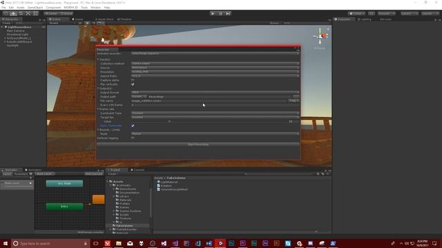The image size is (442, 248).
Task: Select Main Camera in Hierarchy
Action: 15,30
